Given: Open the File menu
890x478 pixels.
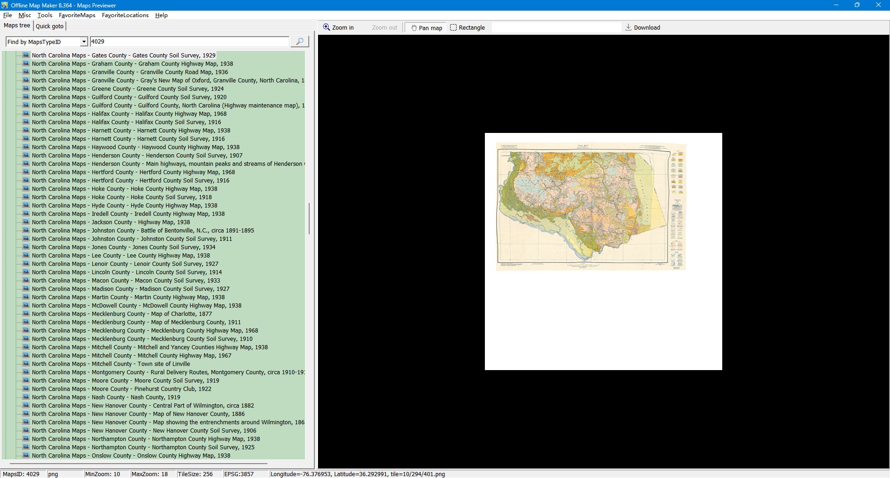Looking at the screenshot, I should (7, 15).
